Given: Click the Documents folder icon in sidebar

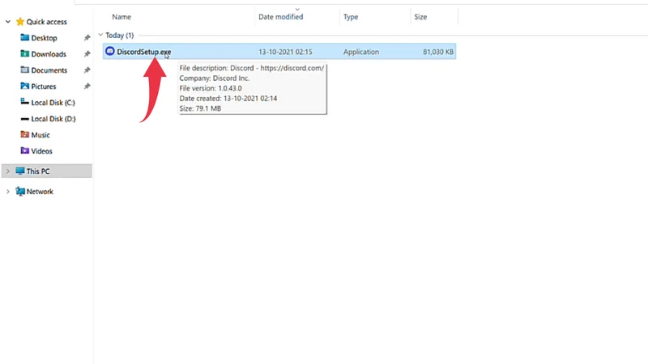Looking at the screenshot, I should click(x=25, y=70).
